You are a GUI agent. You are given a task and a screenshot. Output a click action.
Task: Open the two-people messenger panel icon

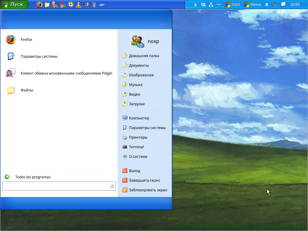click(x=86, y=5)
